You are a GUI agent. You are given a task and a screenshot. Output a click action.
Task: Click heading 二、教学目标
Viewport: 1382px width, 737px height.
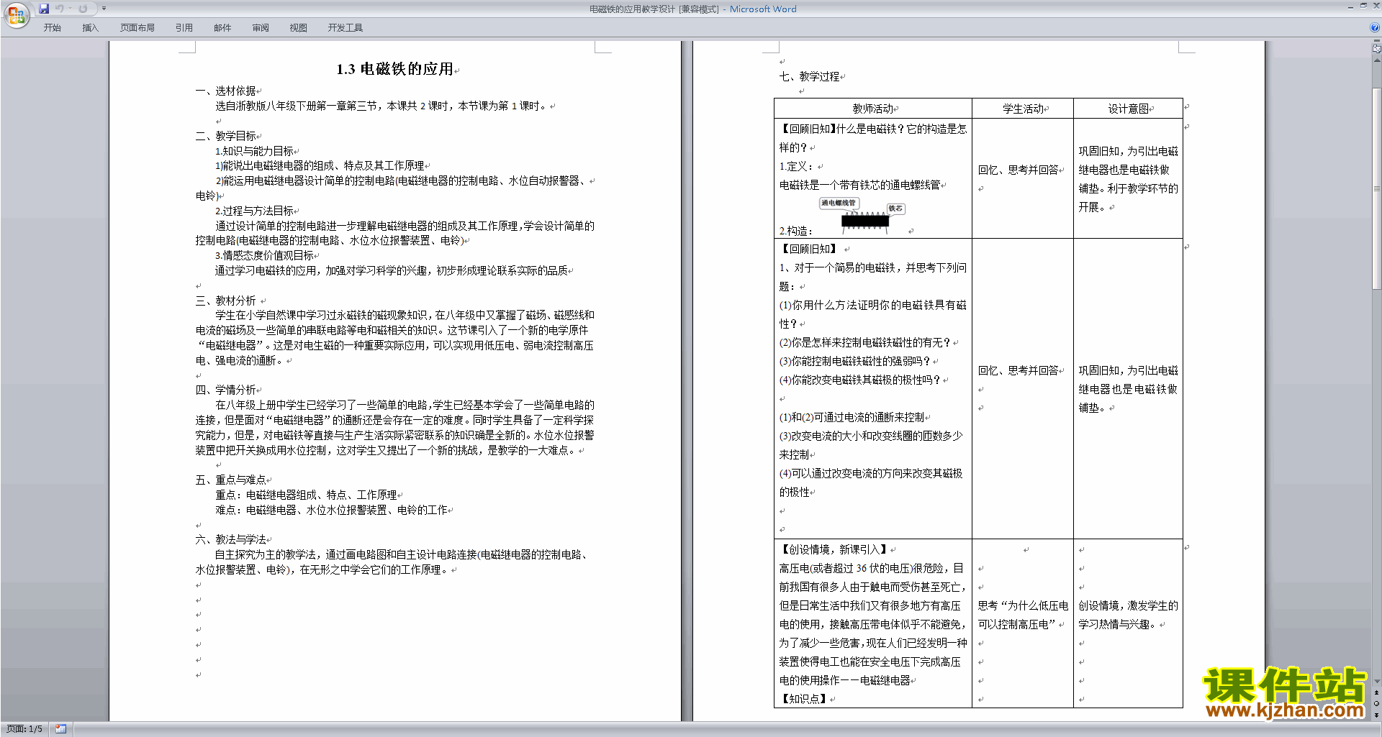(226, 136)
